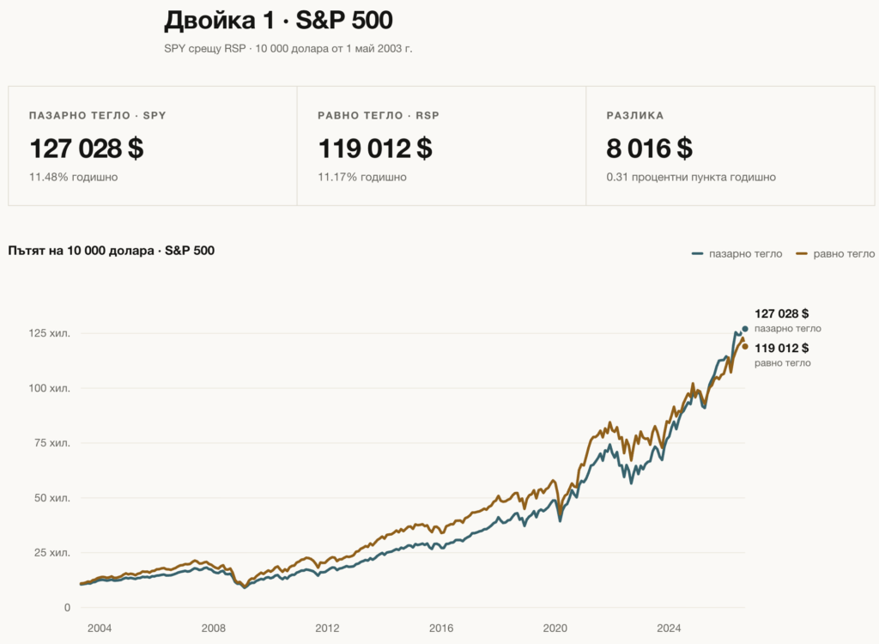Select the ПАЗАРНО ТЕГЛО · SPY card
The height and width of the screenshot is (644, 879).
(153, 146)
